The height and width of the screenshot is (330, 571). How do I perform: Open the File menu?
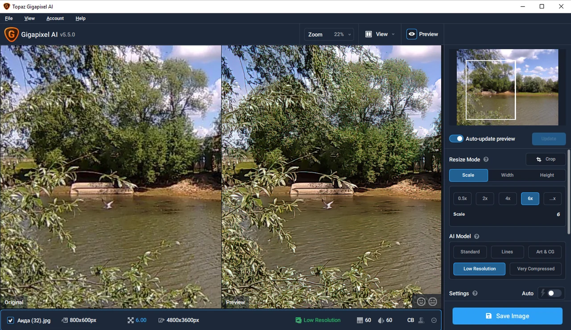pyautogui.click(x=9, y=18)
